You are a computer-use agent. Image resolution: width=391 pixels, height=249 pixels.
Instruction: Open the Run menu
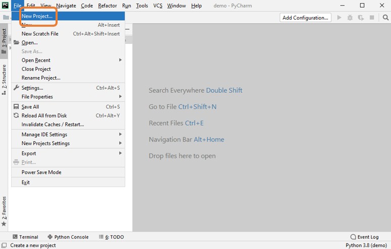(x=127, y=6)
